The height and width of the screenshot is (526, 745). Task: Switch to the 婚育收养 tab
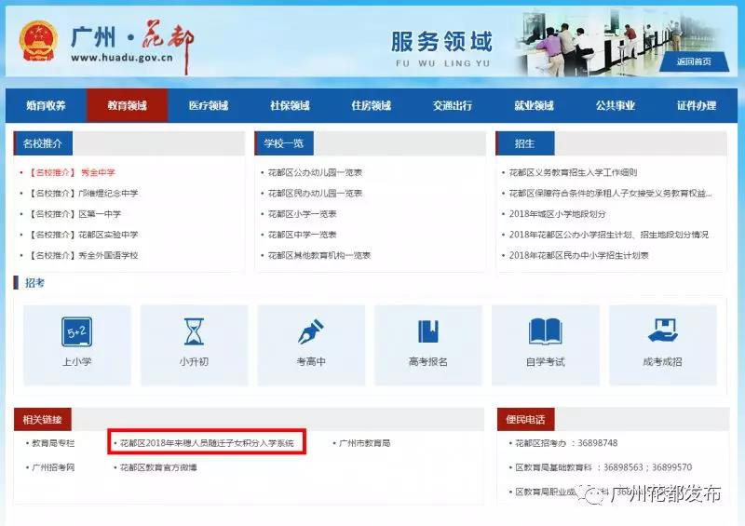pos(46,106)
